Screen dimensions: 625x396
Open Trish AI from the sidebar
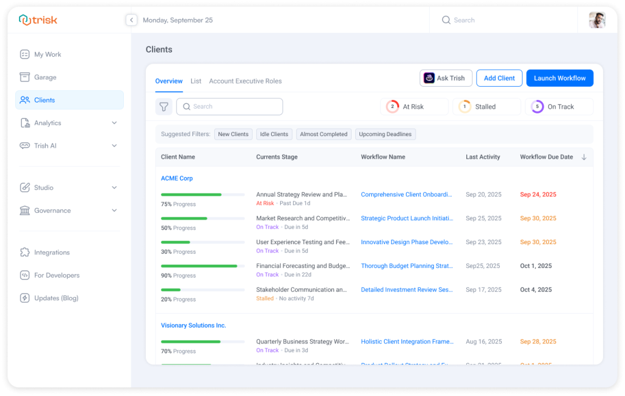[46, 145]
